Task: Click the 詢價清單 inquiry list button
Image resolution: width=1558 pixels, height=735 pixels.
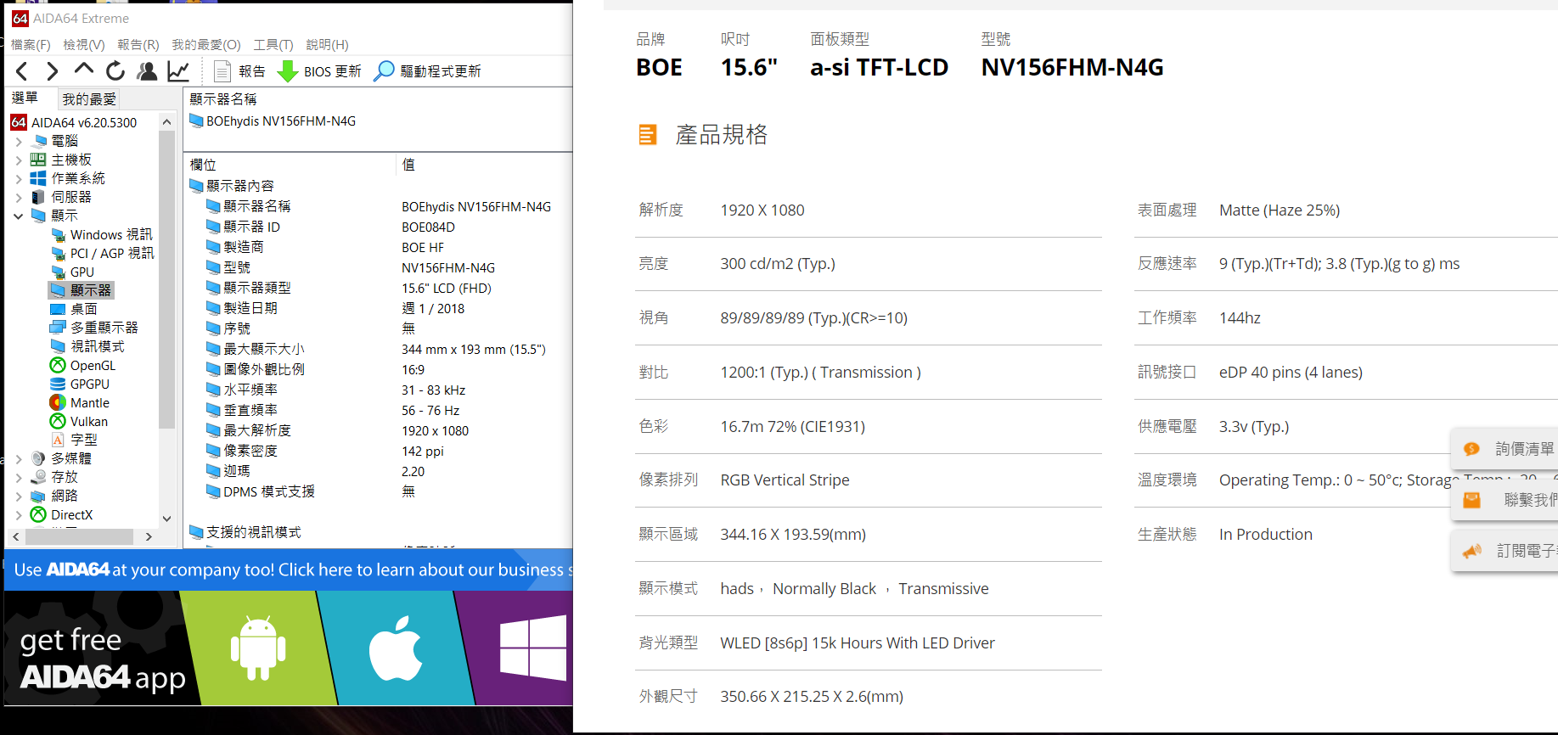Action: pos(1506,449)
